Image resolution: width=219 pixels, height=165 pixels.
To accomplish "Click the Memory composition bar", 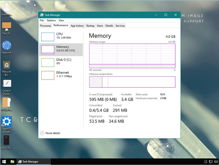I will [132, 82].
